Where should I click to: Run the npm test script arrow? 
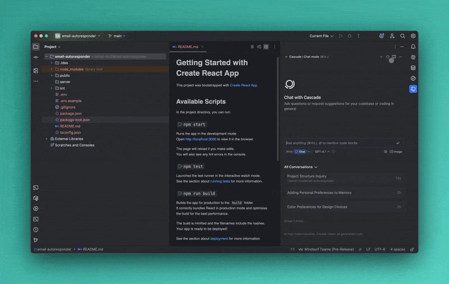[x=180, y=166]
